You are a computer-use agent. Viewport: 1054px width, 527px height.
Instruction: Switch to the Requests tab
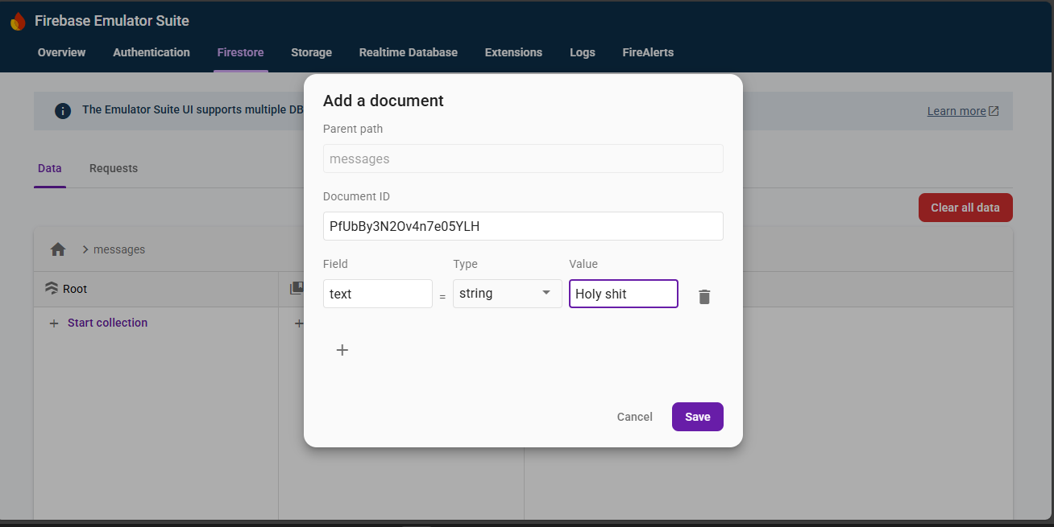coord(113,168)
